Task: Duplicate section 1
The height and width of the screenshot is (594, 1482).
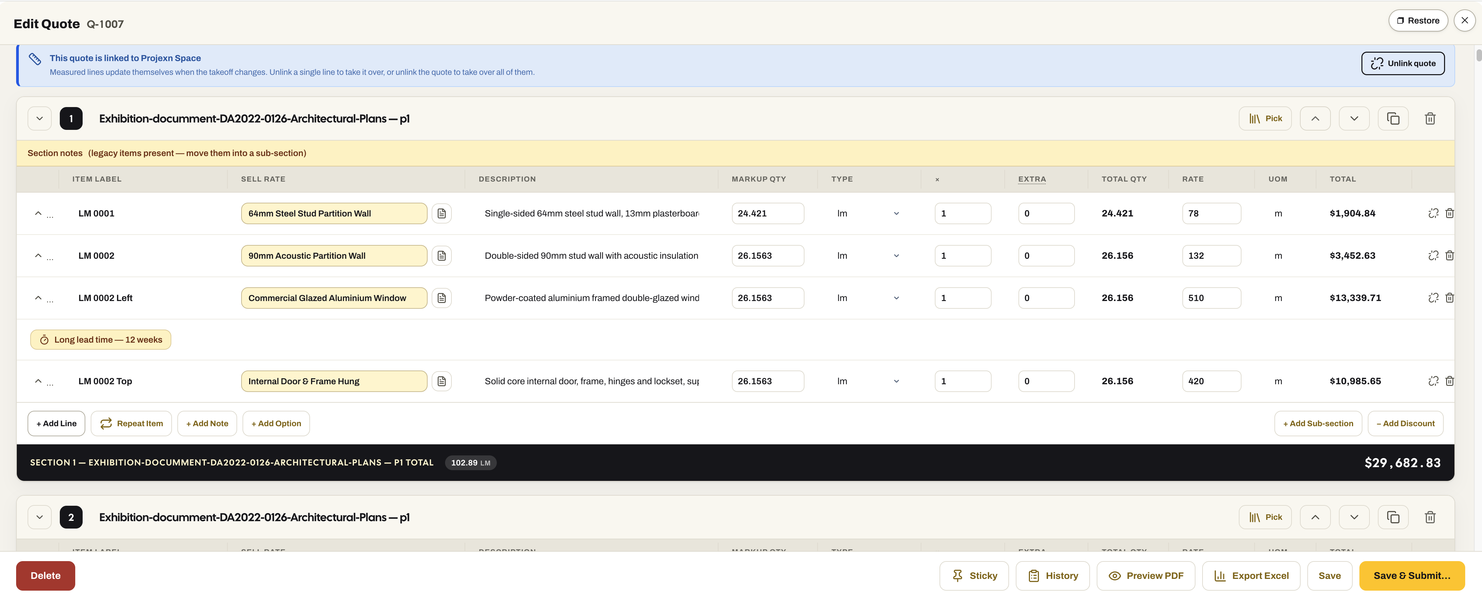Action: click(x=1393, y=118)
